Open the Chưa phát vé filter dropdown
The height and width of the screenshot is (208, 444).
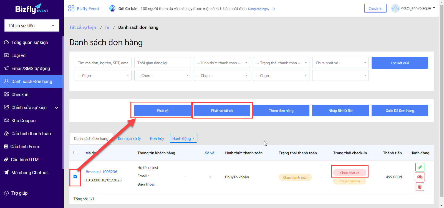(340, 63)
